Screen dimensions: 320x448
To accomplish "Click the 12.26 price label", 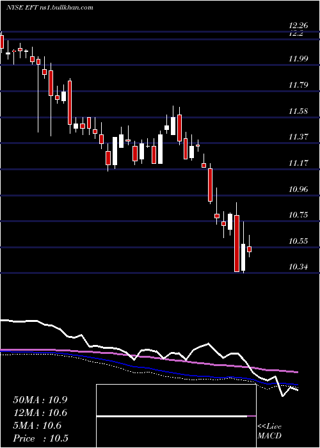I will pyautogui.click(x=298, y=26).
